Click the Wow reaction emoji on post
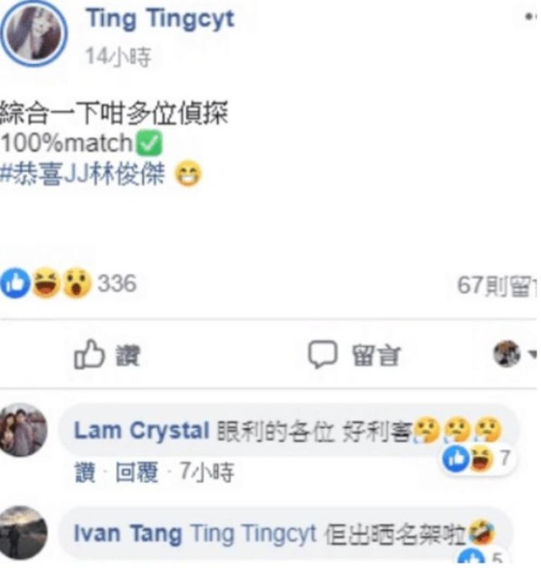 (x=76, y=283)
